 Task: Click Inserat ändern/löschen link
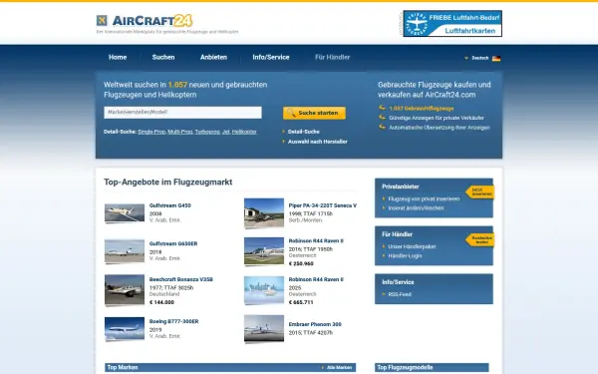coord(416,208)
